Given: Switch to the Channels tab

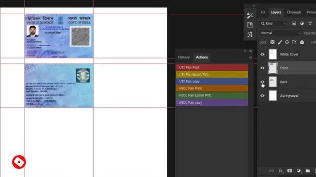Looking at the screenshot, I should click(x=294, y=12).
